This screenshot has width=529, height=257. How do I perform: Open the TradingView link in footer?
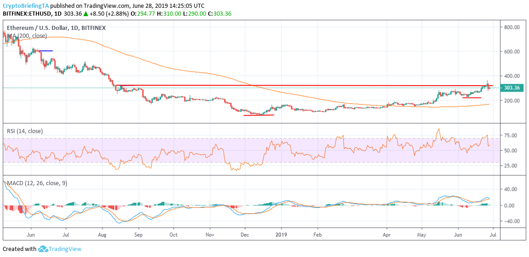click(65, 249)
